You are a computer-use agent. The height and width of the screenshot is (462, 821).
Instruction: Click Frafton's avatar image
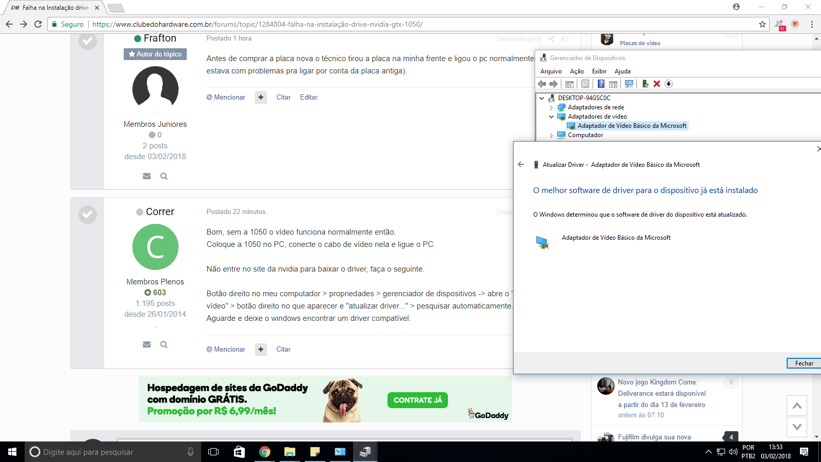[x=155, y=89]
